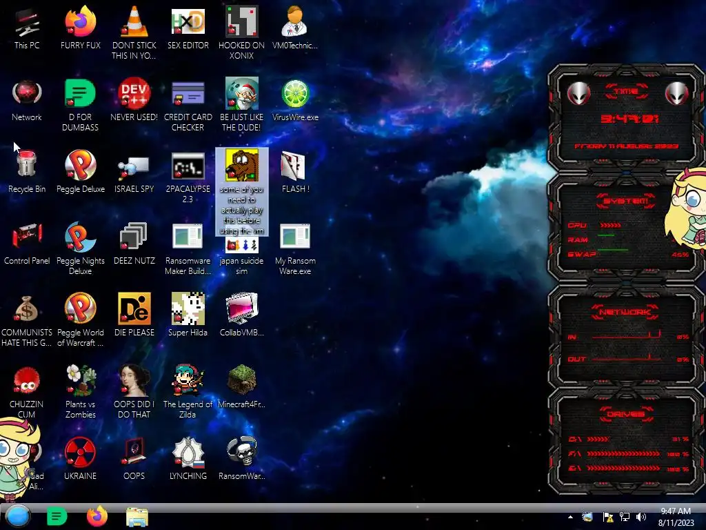Image resolution: width=706 pixels, height=530 pixels.
Task: Open the Start orb on taskbar
Action: coord(17,516)
